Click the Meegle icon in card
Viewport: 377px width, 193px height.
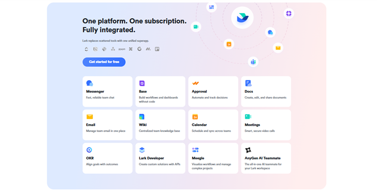[x=196, y=150]
